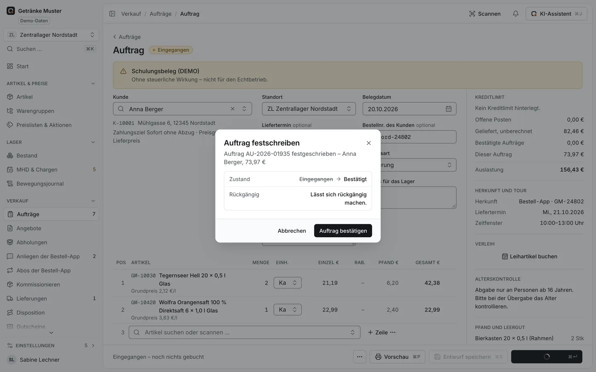Open Kommissionieren page

click(51, 284)
